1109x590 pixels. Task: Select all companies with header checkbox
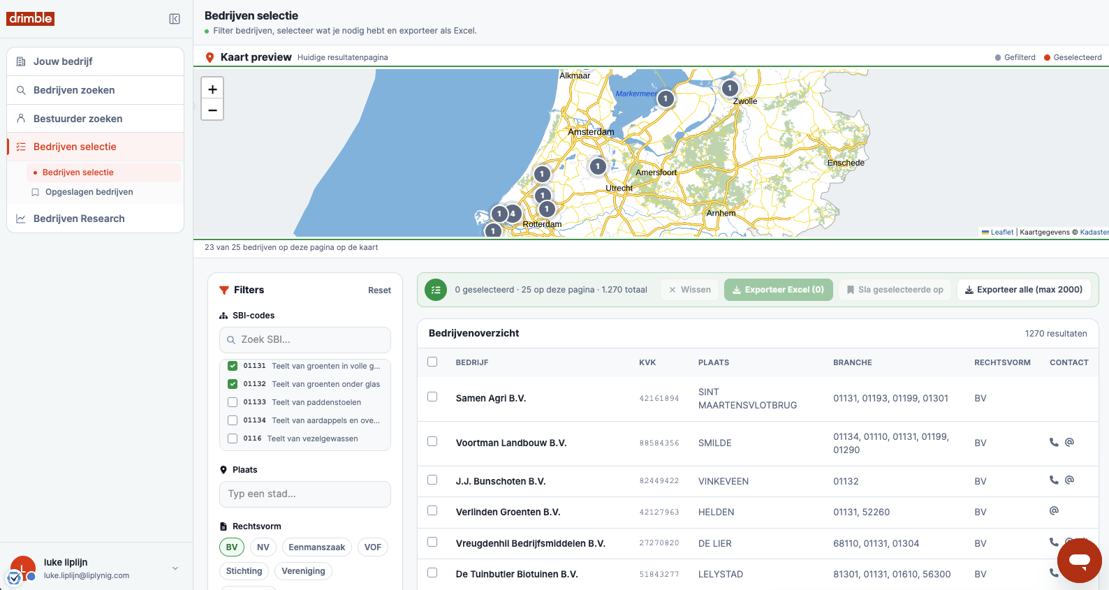coord(432,362)
